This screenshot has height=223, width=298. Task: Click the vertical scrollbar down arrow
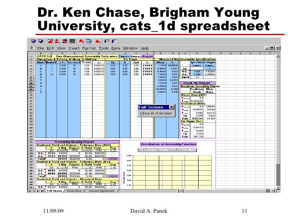(278, 187)
